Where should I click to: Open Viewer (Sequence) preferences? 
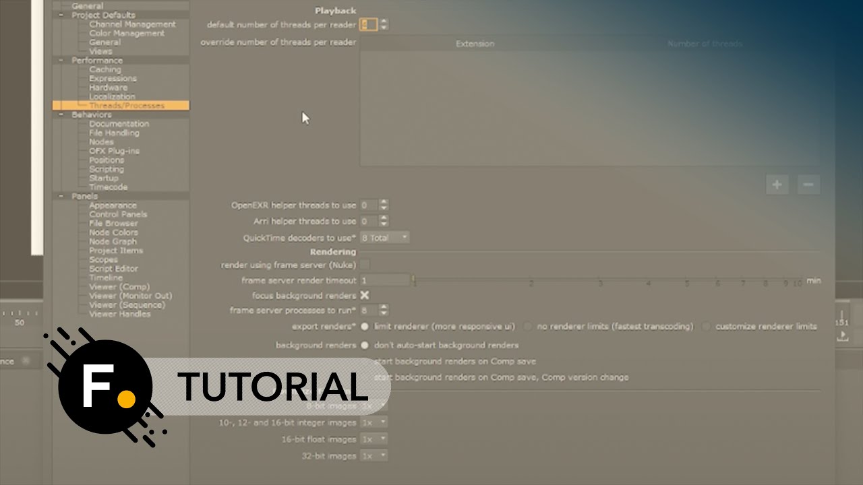[x=127, y=305]
